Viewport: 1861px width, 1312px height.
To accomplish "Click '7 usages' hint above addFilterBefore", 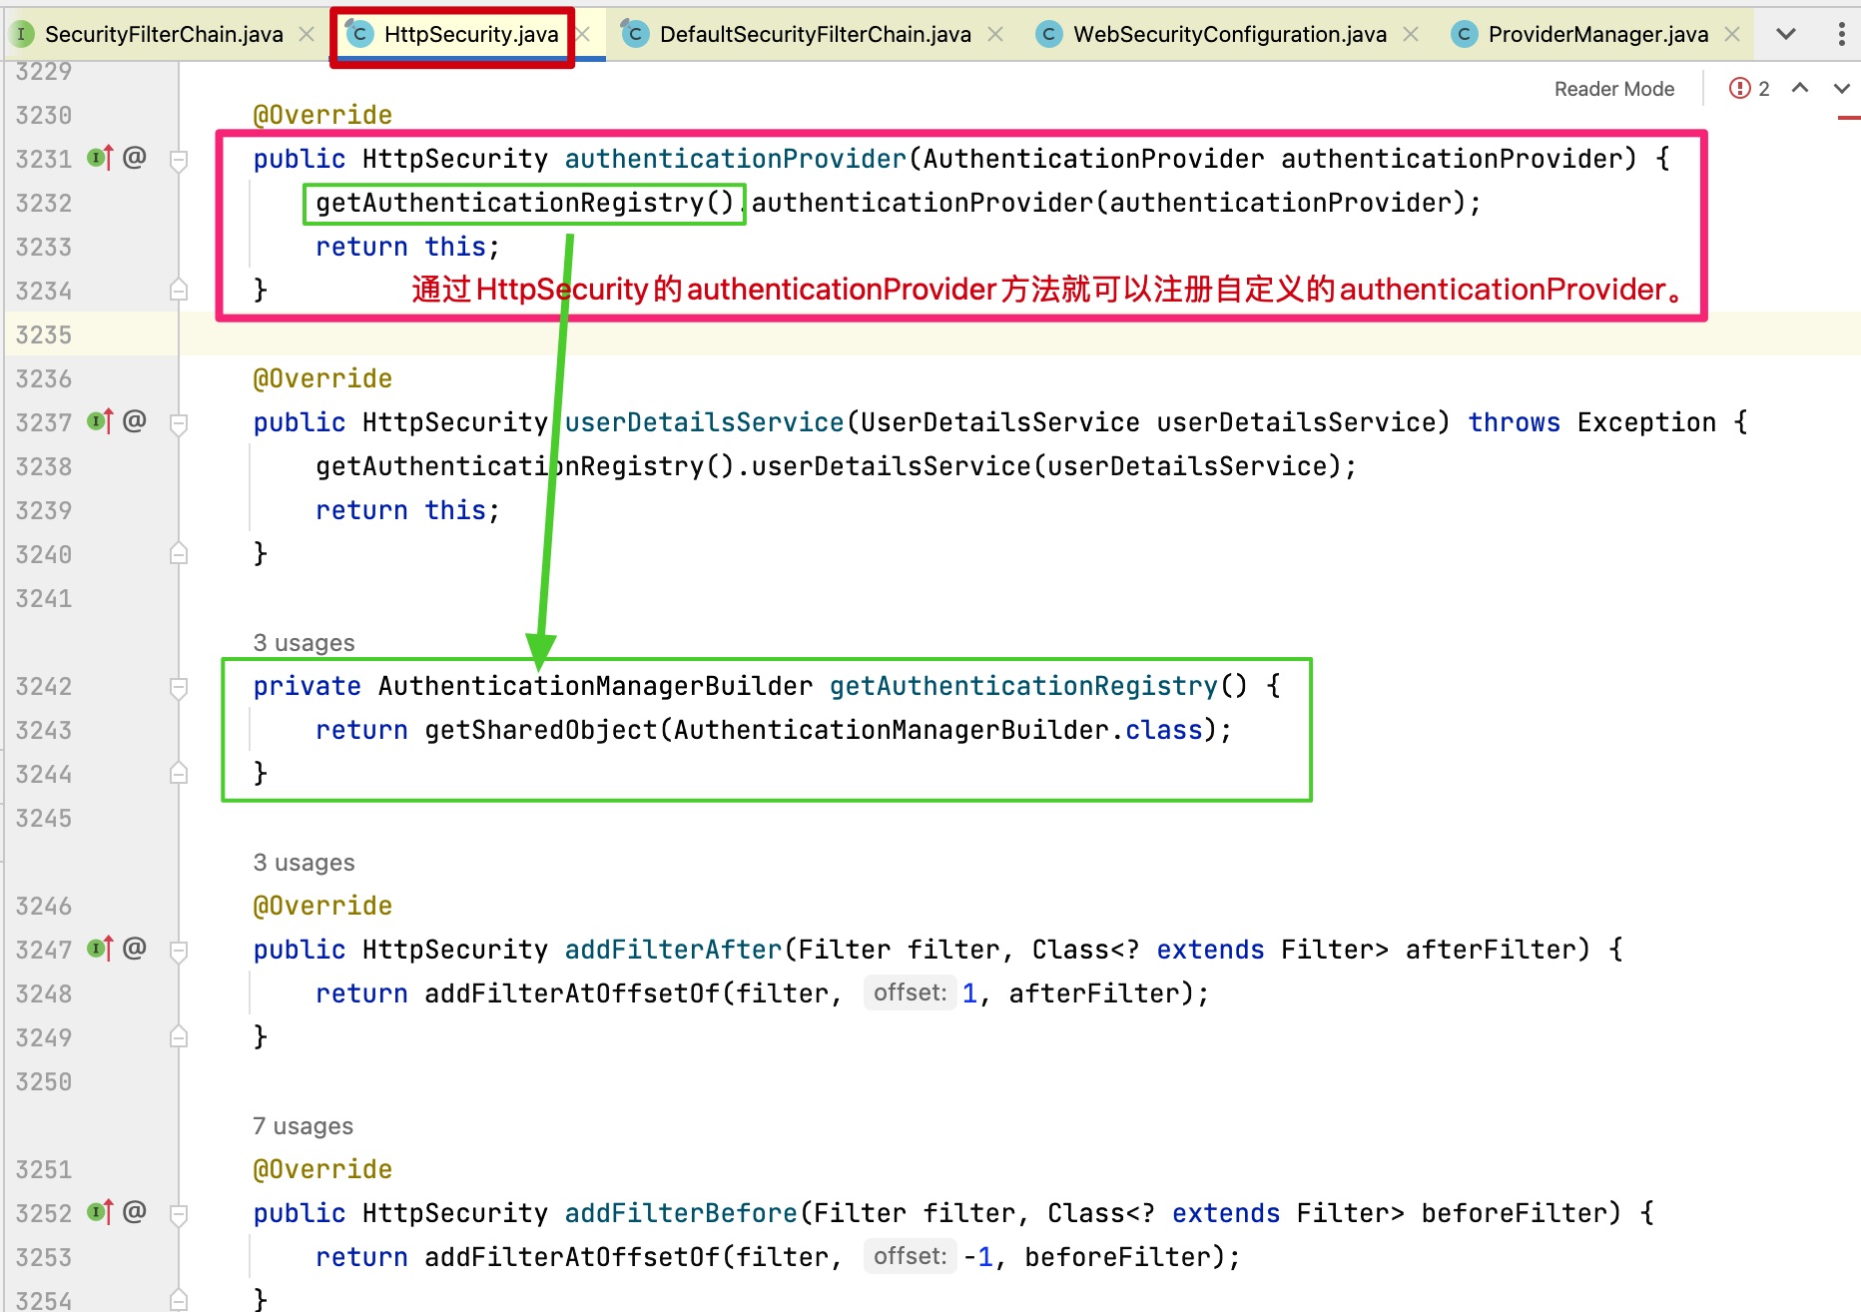I will coord(303,1125).
